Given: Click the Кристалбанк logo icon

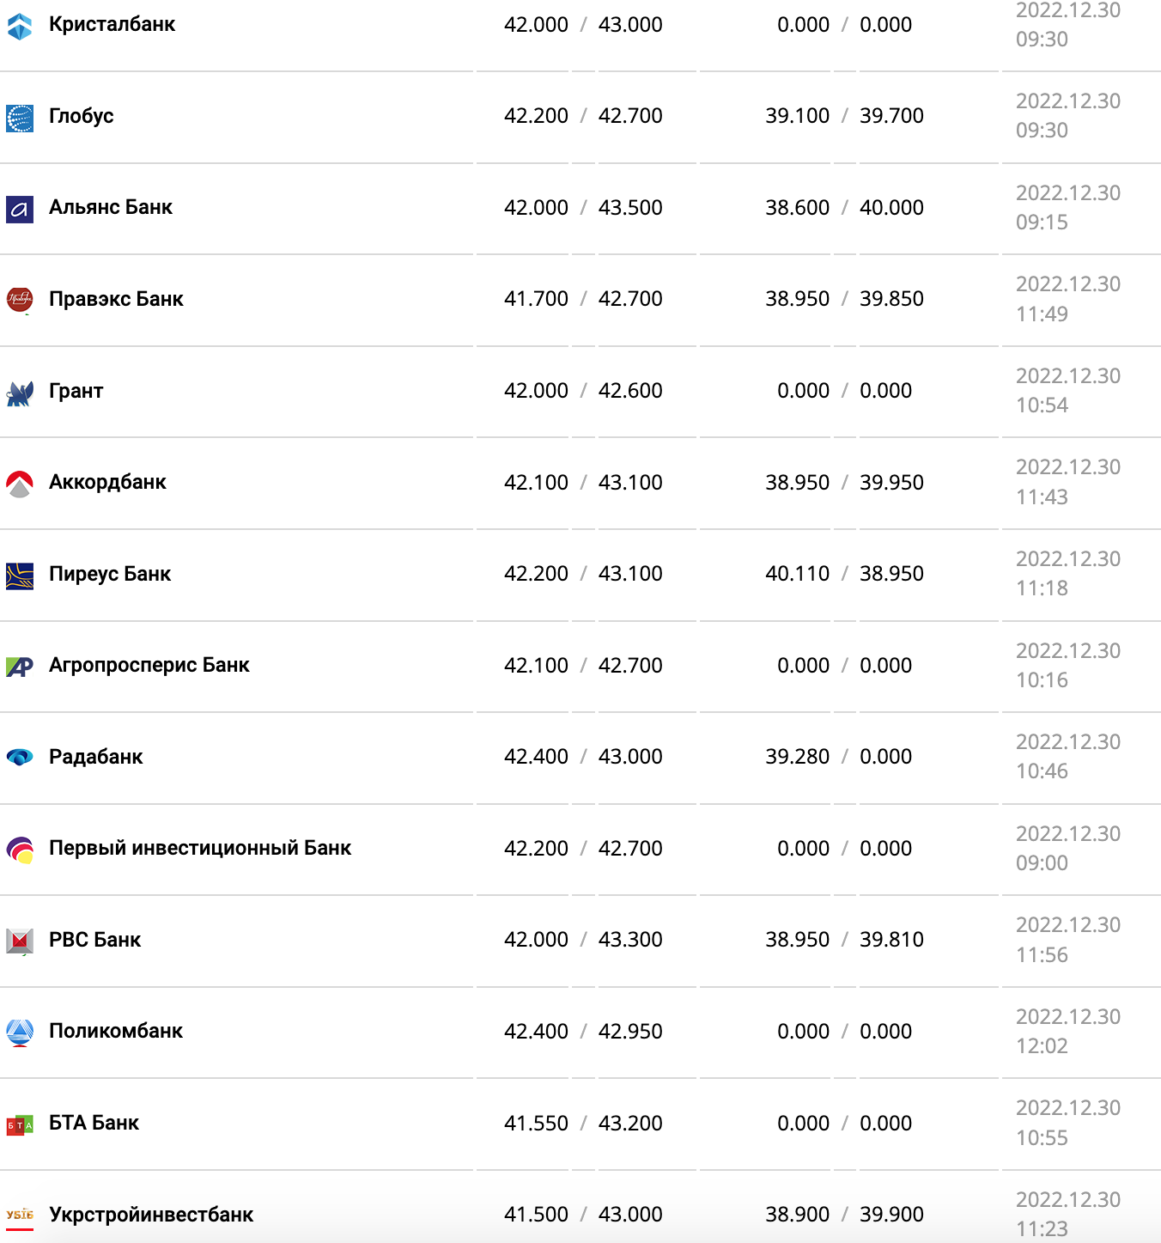Looking at the screenshot, I should (20, 26).
